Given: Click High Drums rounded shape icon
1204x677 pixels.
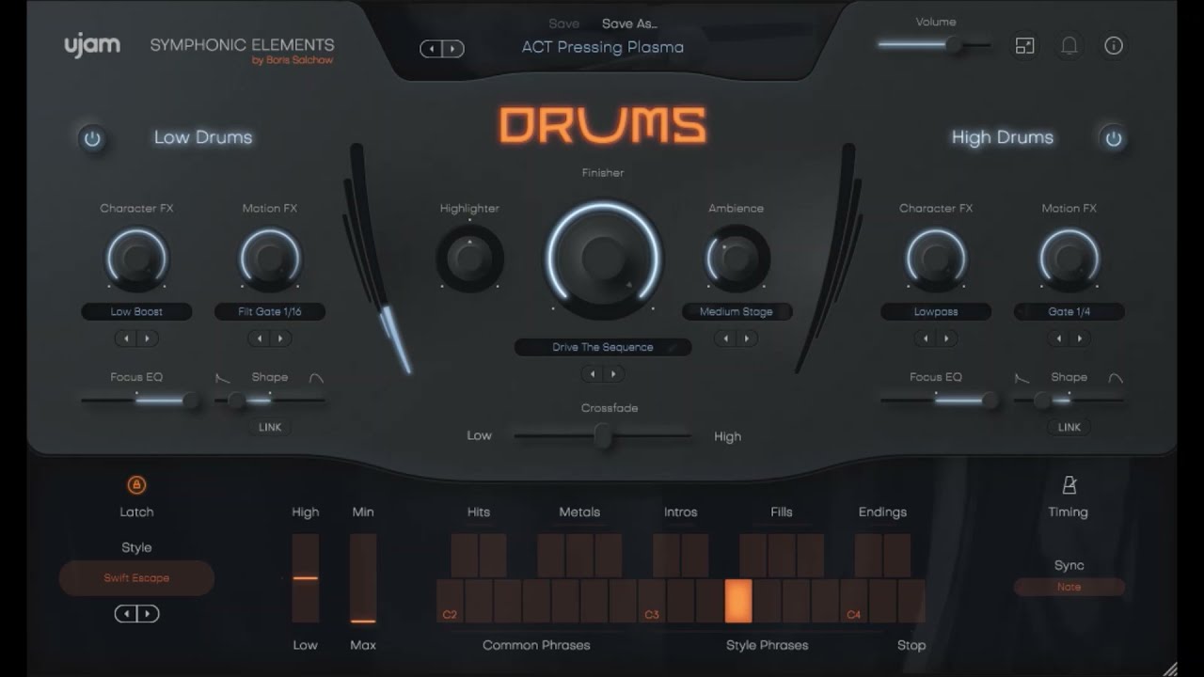Looking at the screenshot, I should 1116,378.
